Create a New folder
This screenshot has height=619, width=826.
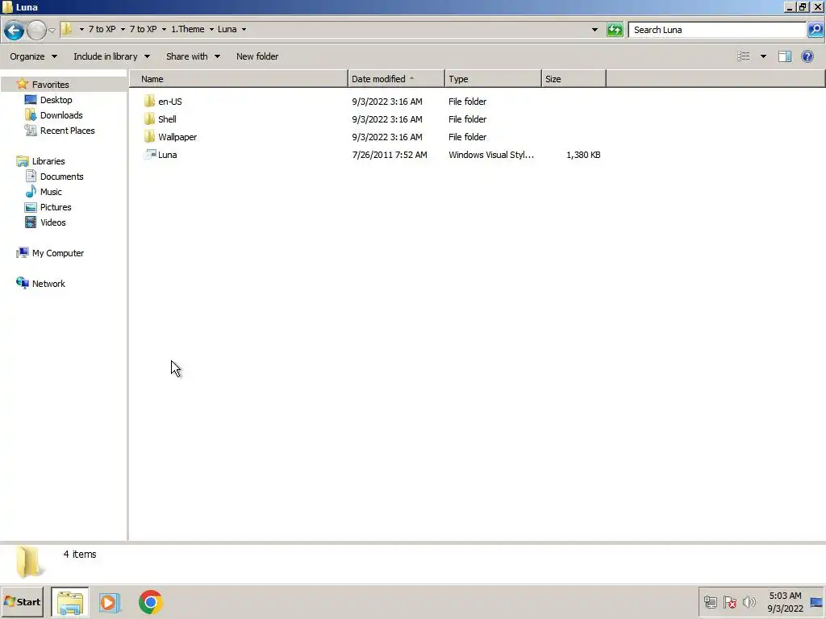tap(257, 56)
